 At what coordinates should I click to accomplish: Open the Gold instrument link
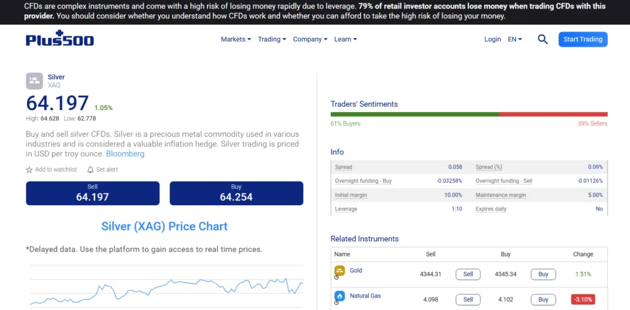coord(356,270)
